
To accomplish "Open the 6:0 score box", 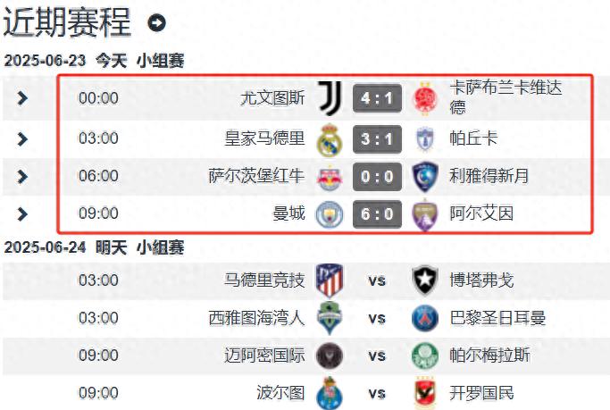I will [x=377, y=214].
